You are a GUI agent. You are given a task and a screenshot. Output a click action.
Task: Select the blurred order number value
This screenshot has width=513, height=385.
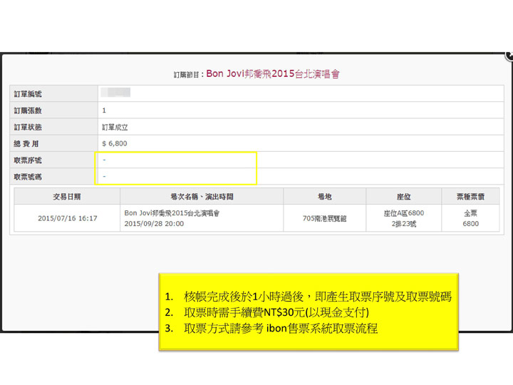[x=115, y=93]
